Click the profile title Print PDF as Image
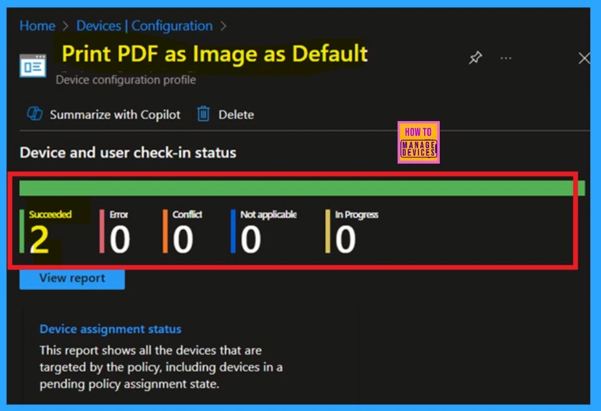This screenshot has width=601, height=411. 215,54
